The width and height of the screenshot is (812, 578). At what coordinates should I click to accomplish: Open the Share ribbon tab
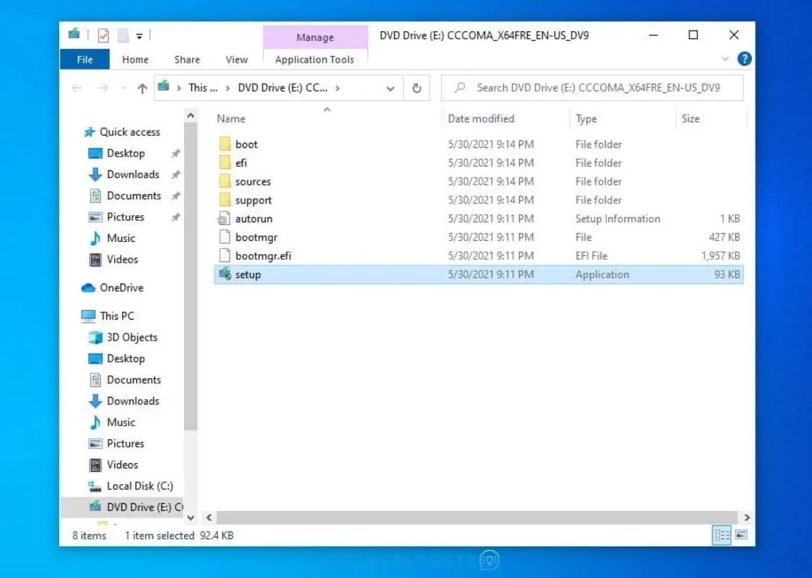click(x=187, y=60)
